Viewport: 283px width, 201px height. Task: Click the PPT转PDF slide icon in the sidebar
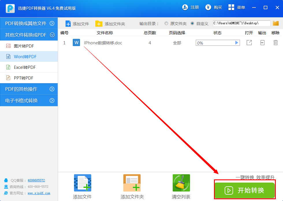(8, 78)
